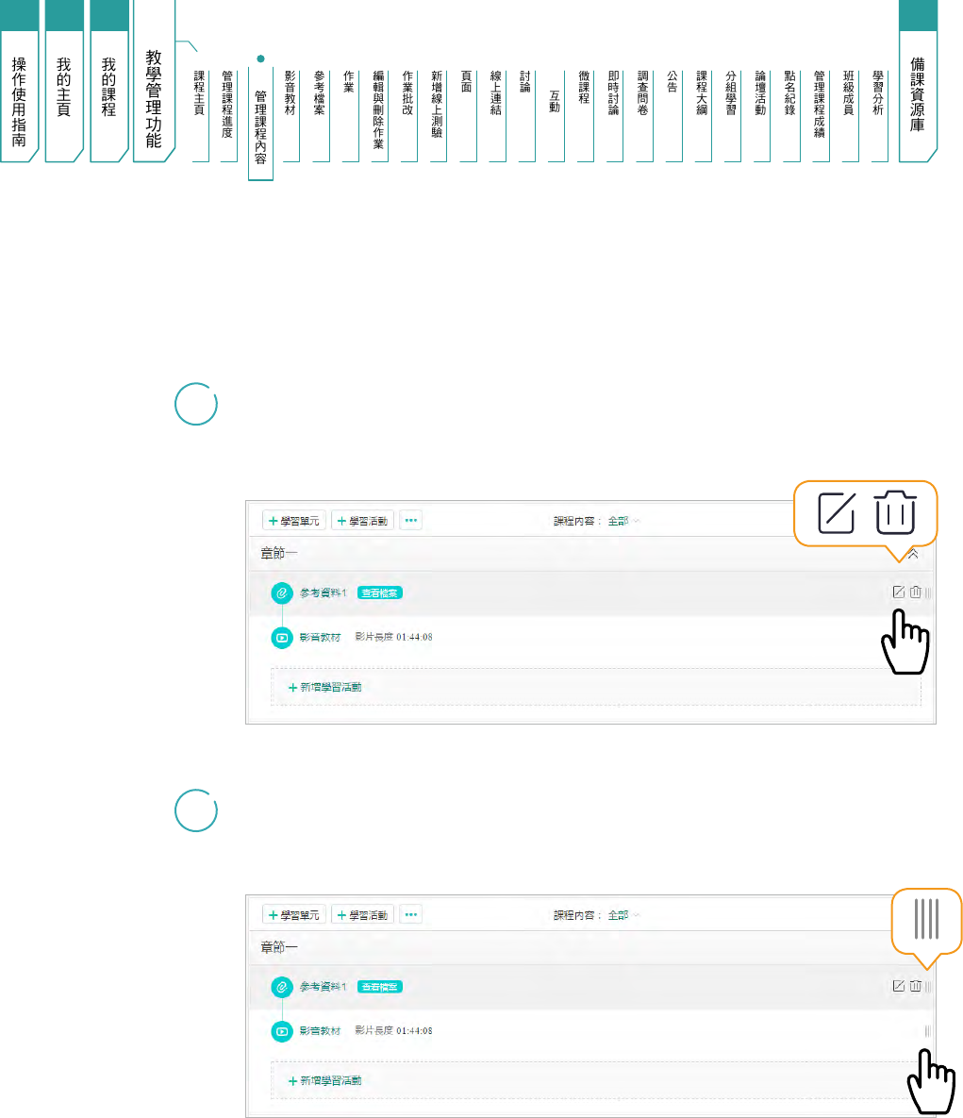Click the large trash can icon in the callout bubble

(x=896, y=512)
